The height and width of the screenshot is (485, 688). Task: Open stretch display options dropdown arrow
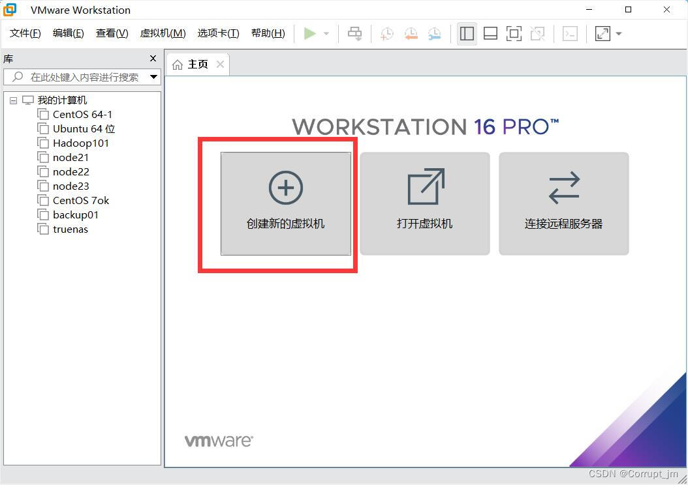click(619, 34)
